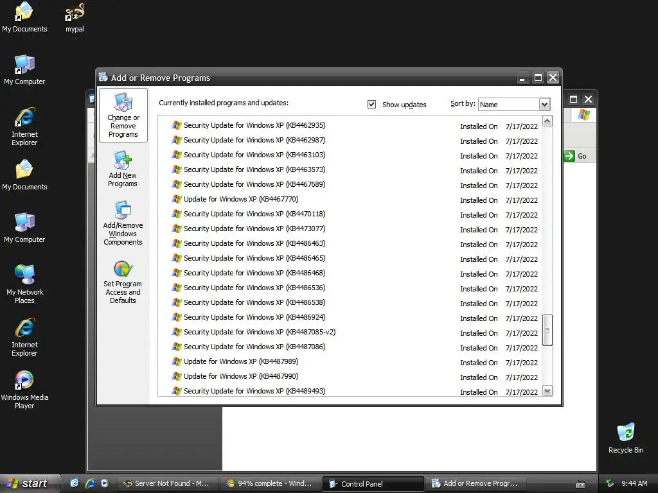
Task: Launch Internet Explorer from quick launch
Action: 90,483
